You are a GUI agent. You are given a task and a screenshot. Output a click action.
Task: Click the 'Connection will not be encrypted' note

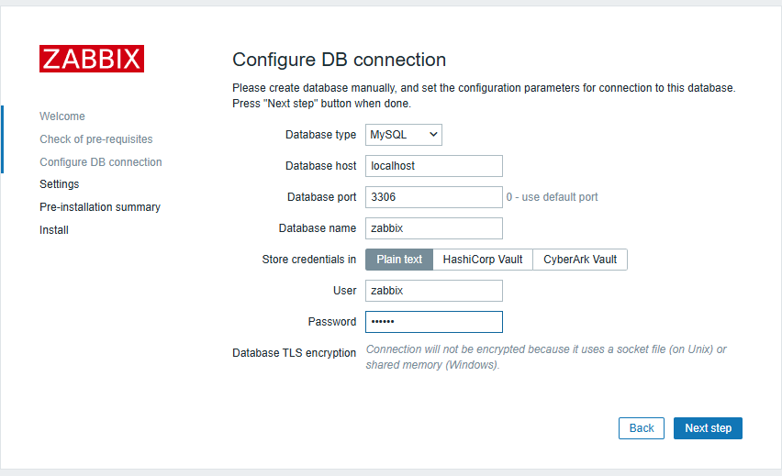[x=546, y=357]
